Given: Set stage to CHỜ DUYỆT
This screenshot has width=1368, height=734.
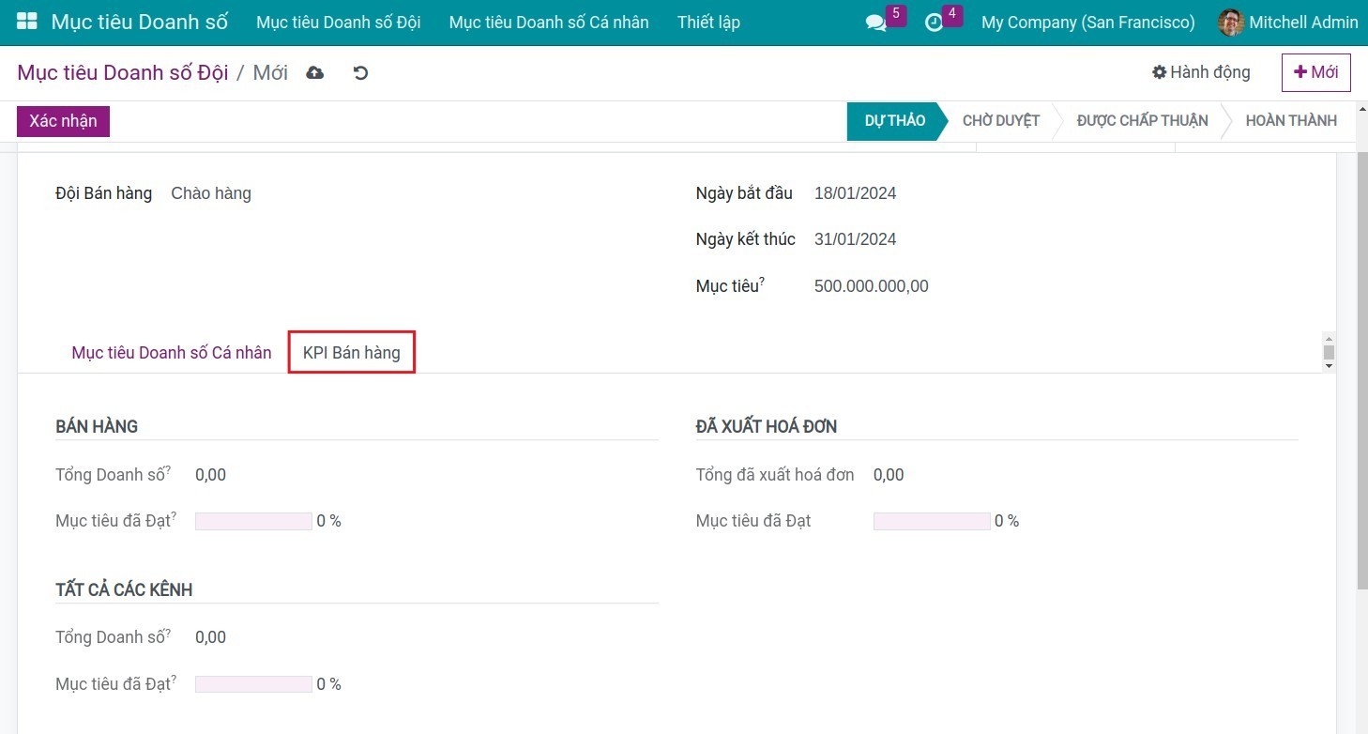Looking at the screenshot, I should (x=1000, y=120).
